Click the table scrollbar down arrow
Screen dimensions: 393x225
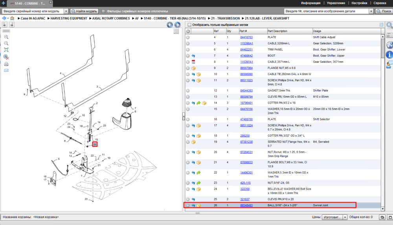[383, 209]
